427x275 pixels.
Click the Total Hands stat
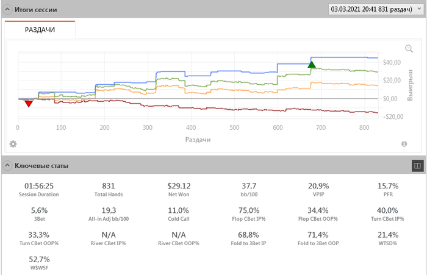(x=109, y=190)
